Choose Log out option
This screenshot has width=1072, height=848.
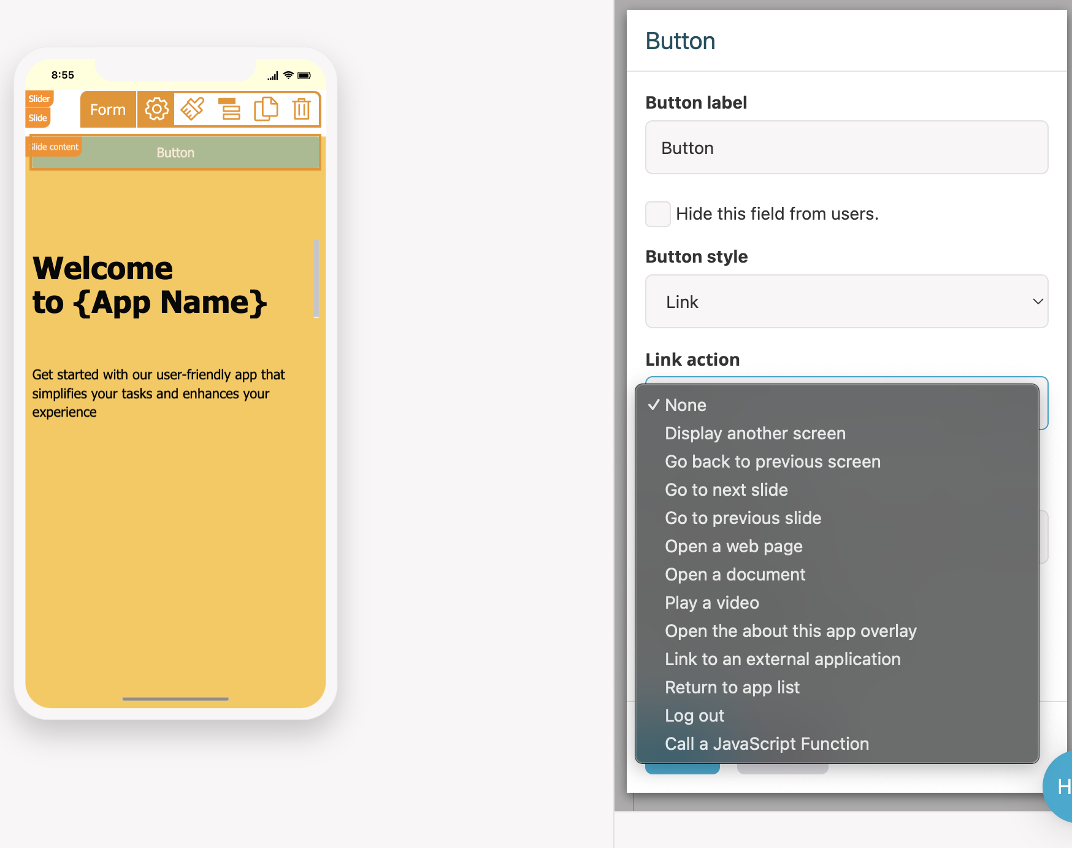[x=837, y=715]
